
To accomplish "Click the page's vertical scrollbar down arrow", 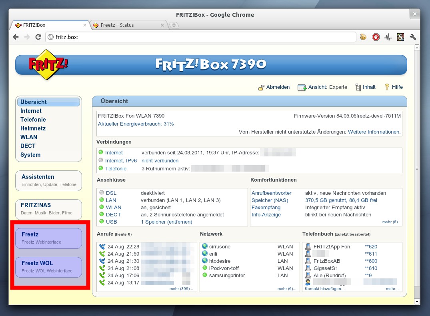I will [x=417, y=301].
